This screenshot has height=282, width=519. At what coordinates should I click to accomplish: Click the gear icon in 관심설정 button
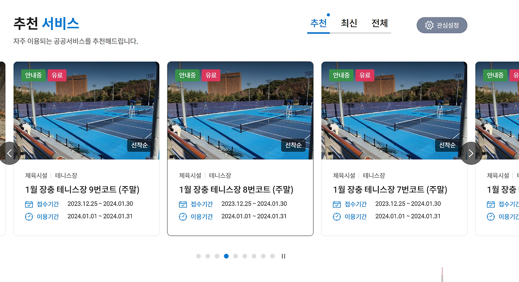click(429, 25)
